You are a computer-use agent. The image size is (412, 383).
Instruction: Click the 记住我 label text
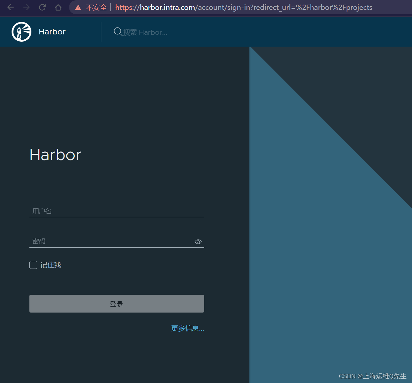(51, 265)
